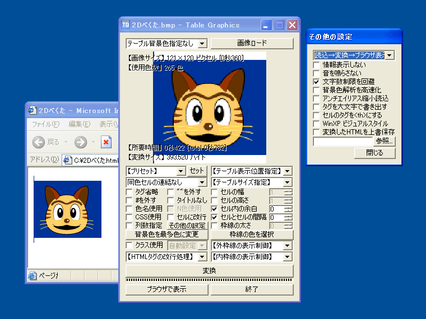The width and height of the screenshot is (426, 319).
Task: Uncheck セルとセルの間隔 checkbox
Action: (x=215, y=217)
